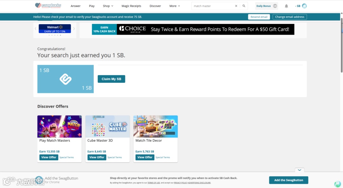The image size is (343, 188).
Task: Click the SB balance text in header
Action: click(x=298, y=6)
